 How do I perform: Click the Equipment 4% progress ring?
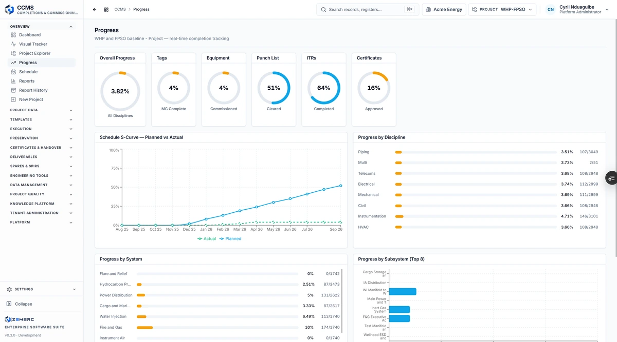point(224,88)
